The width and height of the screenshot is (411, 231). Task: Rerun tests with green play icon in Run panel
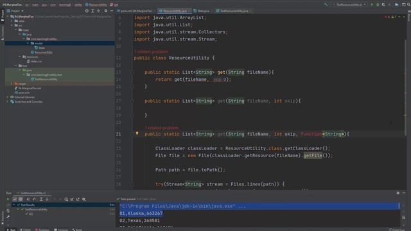click(x=8, y=200)
